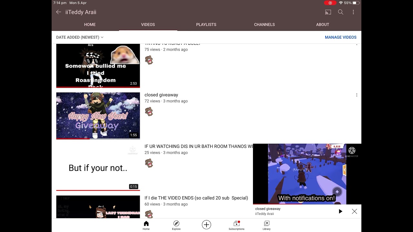Image resolution: width=413 pixels, height=232 pixels.
Task: Select '72 views · 3 months ago' text
Action: (166, 101)
